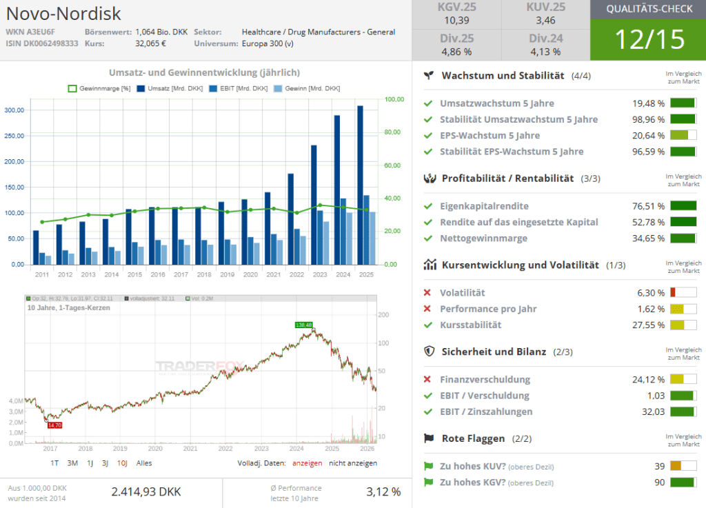Click the KGV.25 value tile
Screen dimensions: 706x508
click(x=456, y=14)
